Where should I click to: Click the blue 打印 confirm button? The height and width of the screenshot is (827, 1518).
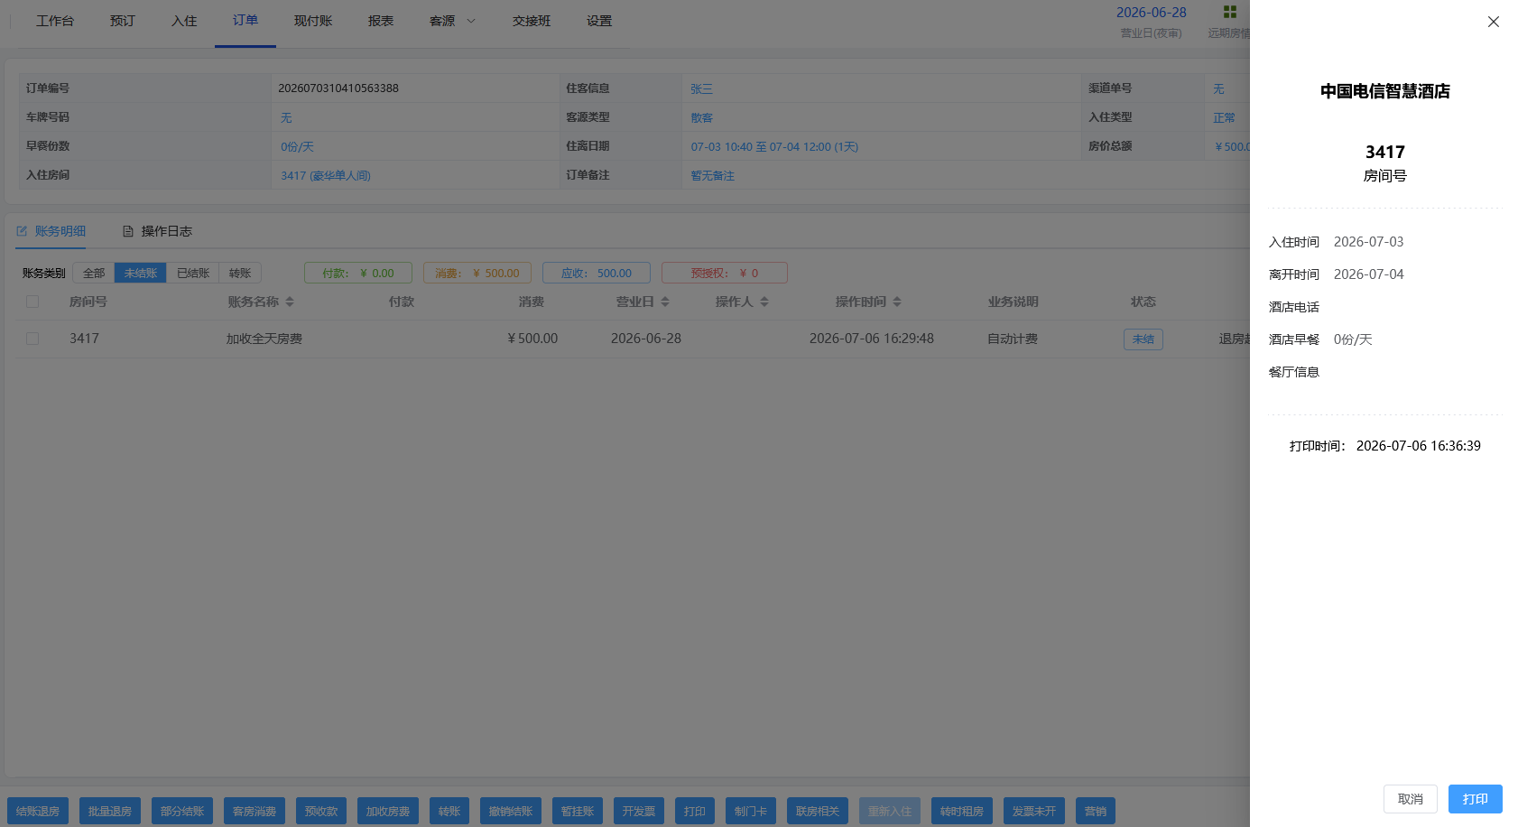(x=1475, y=799)
